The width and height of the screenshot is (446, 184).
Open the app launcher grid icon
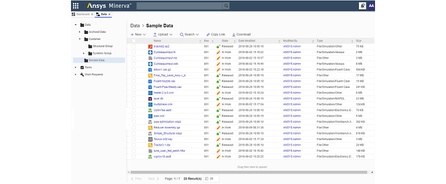(76, 6)
